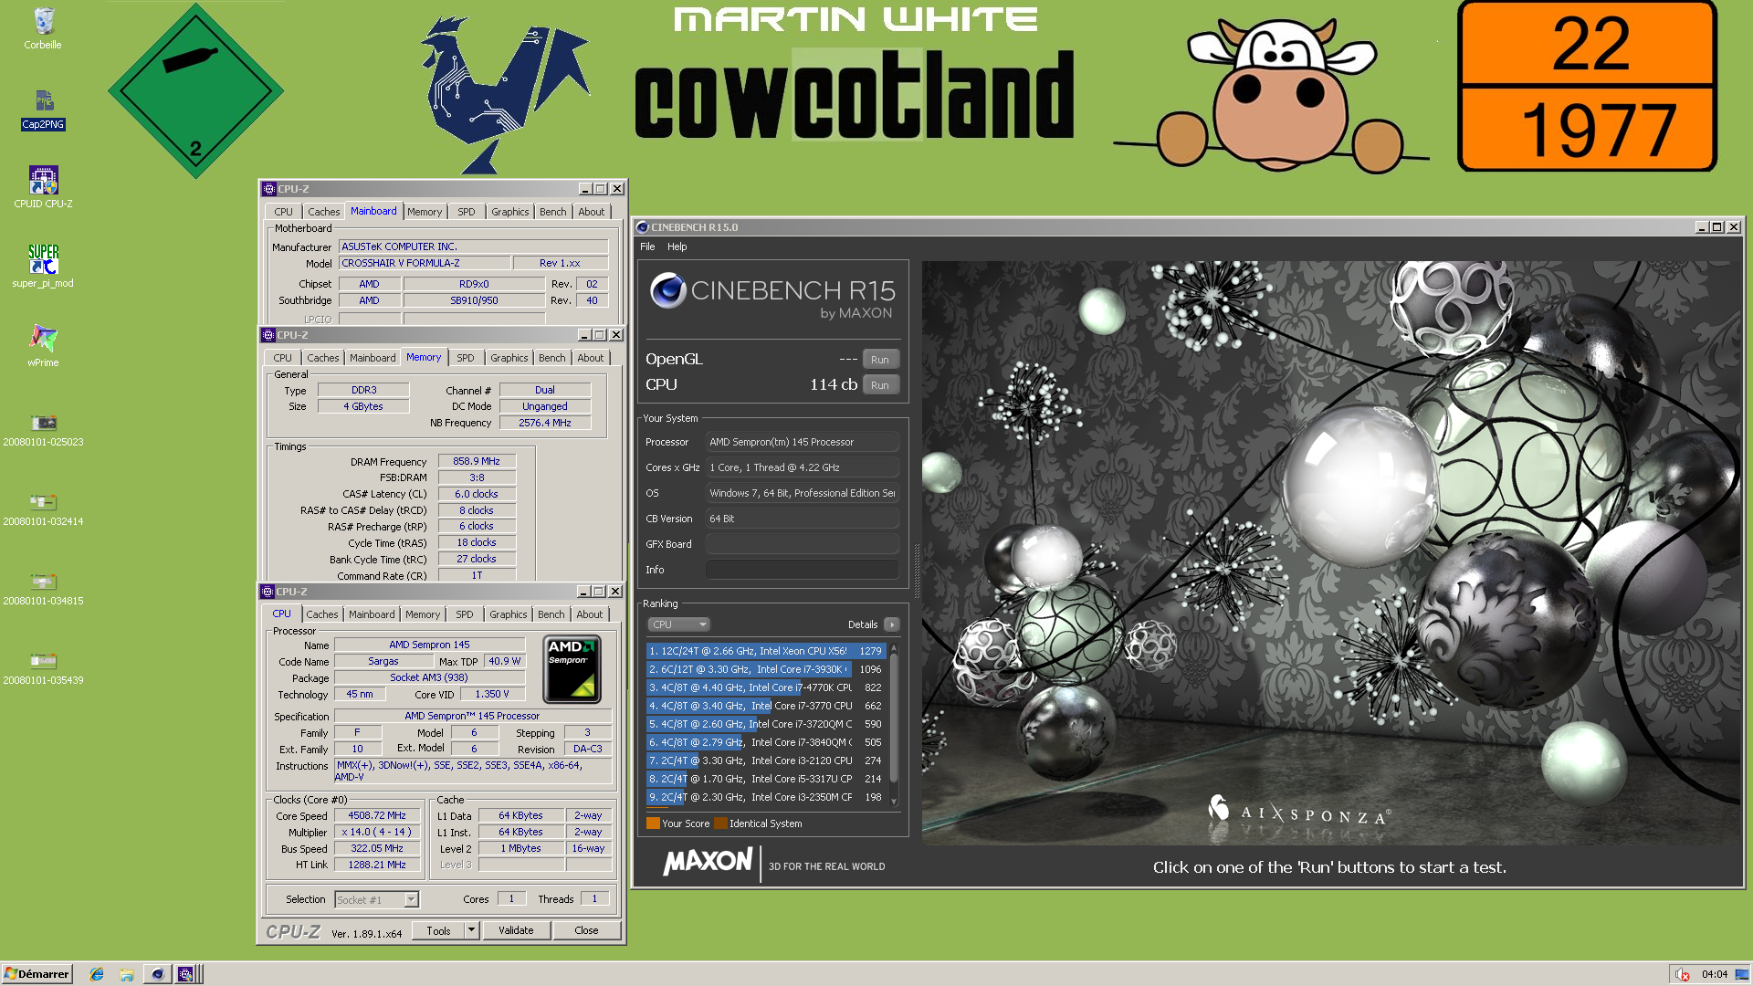Open the Cinebench window title bar icon

click(642, 227)
